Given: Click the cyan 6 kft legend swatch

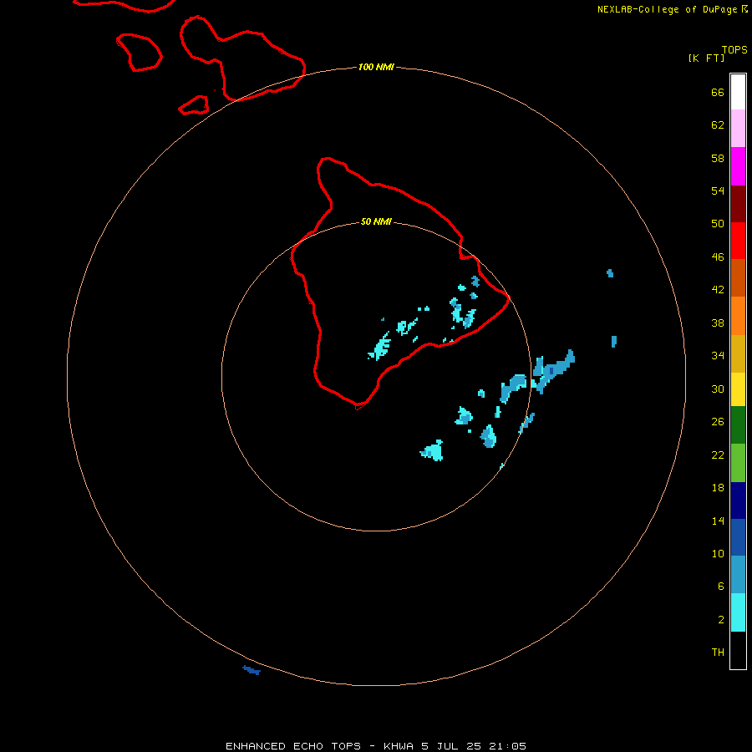Looking at the screenshot, I should (738, 612).
